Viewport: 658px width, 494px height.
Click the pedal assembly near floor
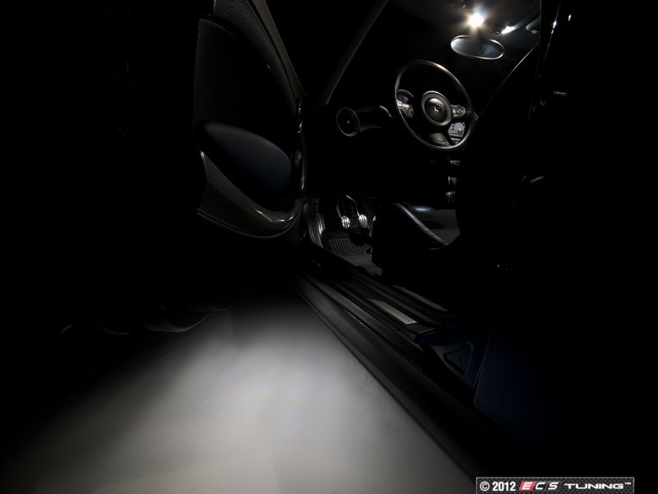pos(354,222)
